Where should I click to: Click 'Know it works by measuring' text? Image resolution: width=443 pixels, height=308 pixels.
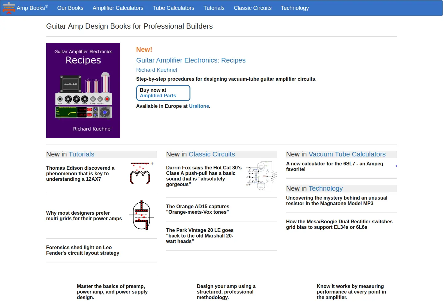tap(351, 292)
